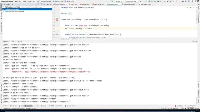This screenshot has width=200, height=112.
Task: Switch to colors.xml editor tab
Action: click(73, 4)
